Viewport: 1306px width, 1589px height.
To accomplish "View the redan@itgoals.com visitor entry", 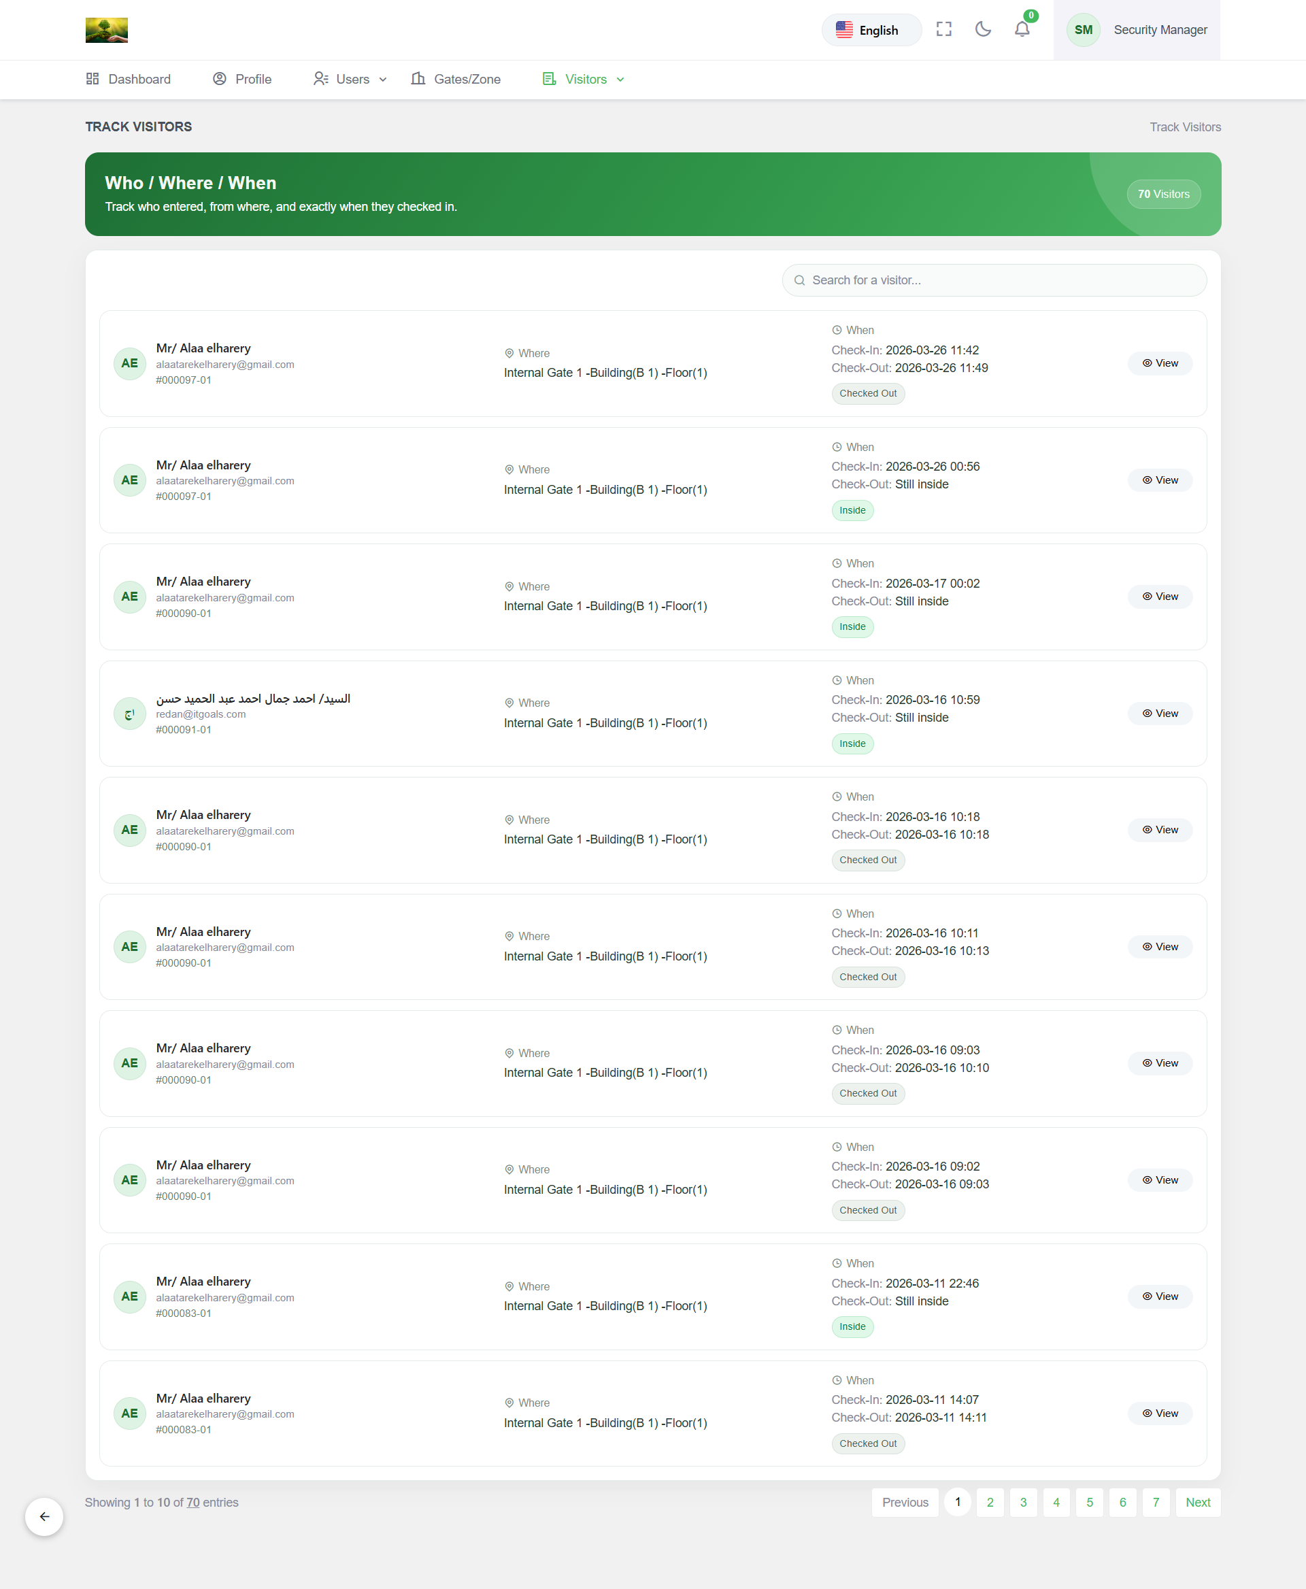I will tap(1159, 714).
